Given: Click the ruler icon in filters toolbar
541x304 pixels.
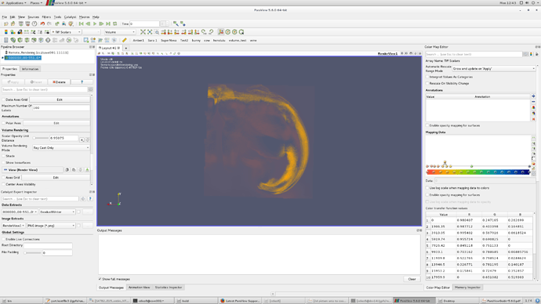Looking at the screenshot, I should (x=124, y=40).
